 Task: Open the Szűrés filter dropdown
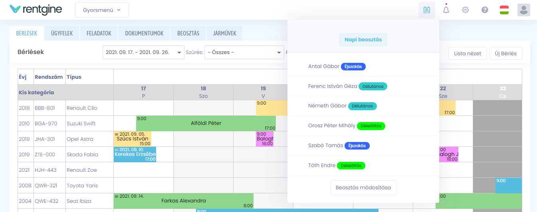244,53
